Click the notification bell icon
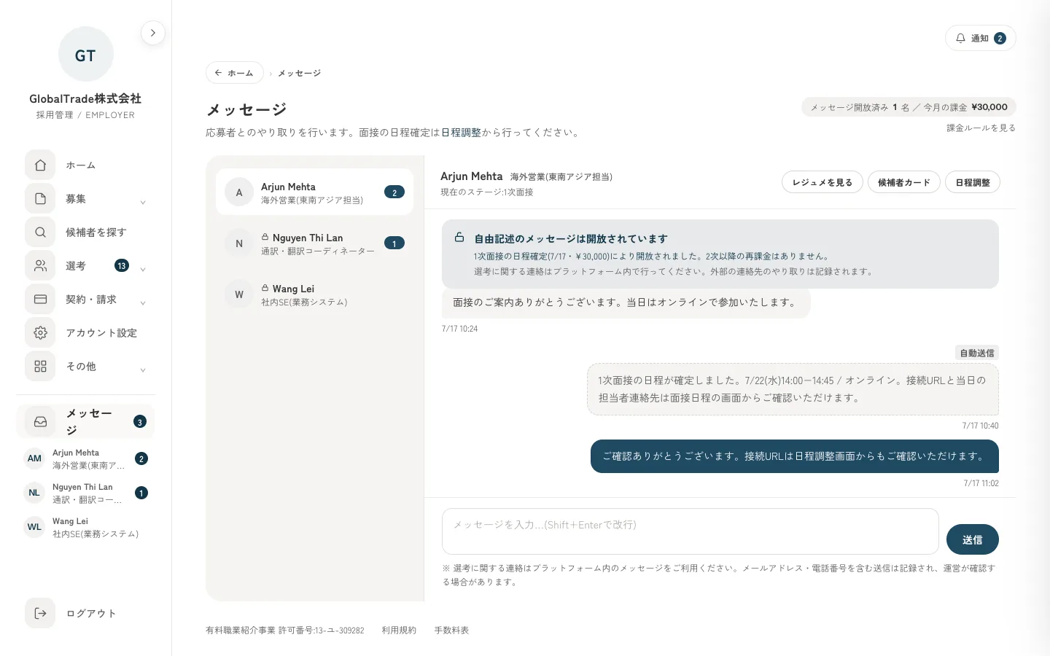1050x656 pixels. pos(960,38)
